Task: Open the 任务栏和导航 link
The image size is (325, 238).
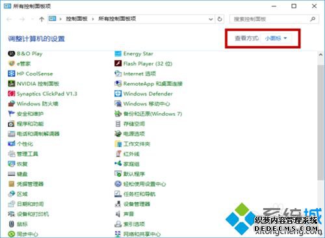Action: coord(139,194)
